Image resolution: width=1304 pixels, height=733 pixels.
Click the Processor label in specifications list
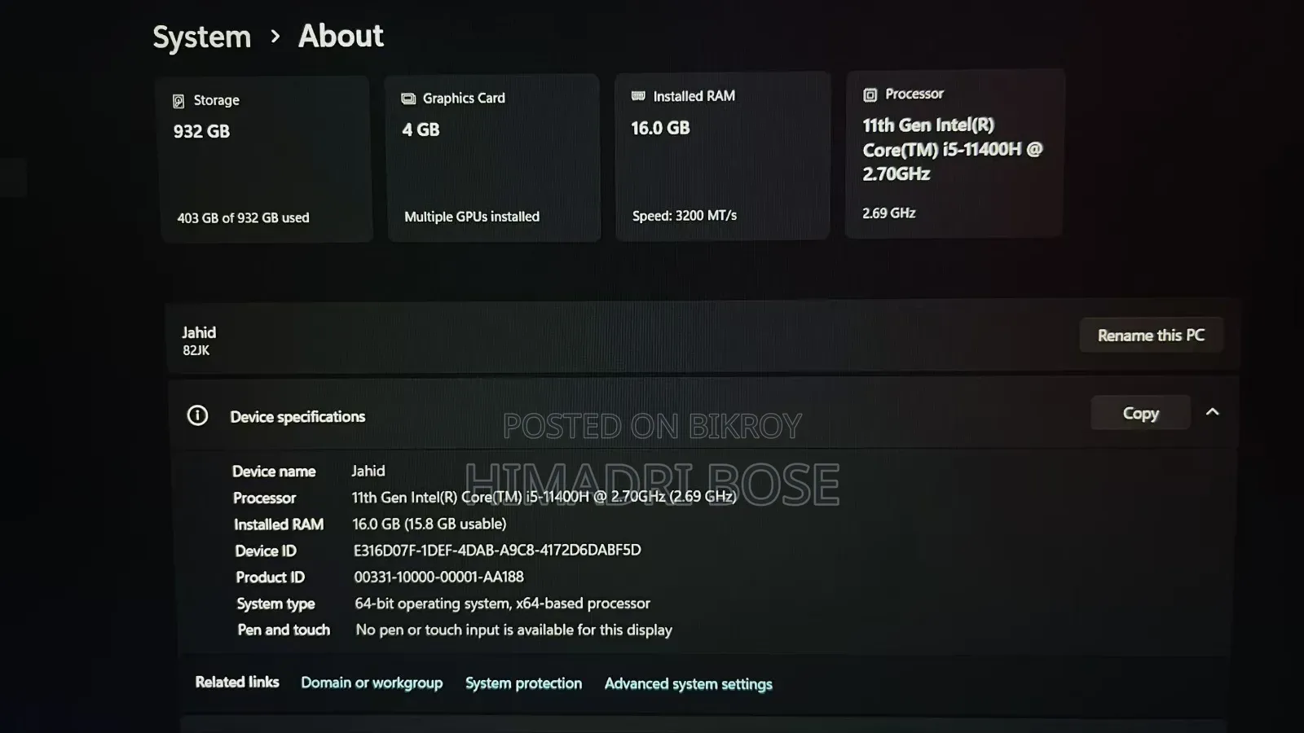click(x=264, y=498)
